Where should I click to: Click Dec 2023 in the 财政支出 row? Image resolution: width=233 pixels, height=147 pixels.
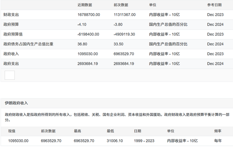point(215,15)
